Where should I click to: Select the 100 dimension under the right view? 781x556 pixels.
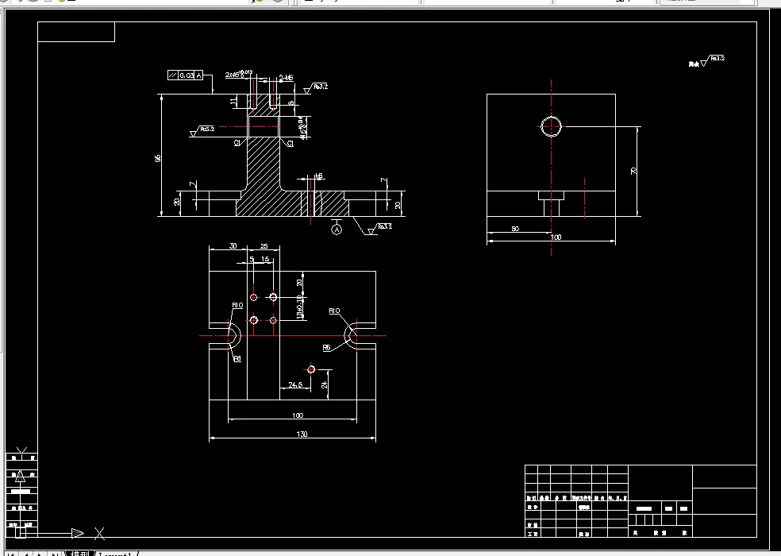pos(556,237)
